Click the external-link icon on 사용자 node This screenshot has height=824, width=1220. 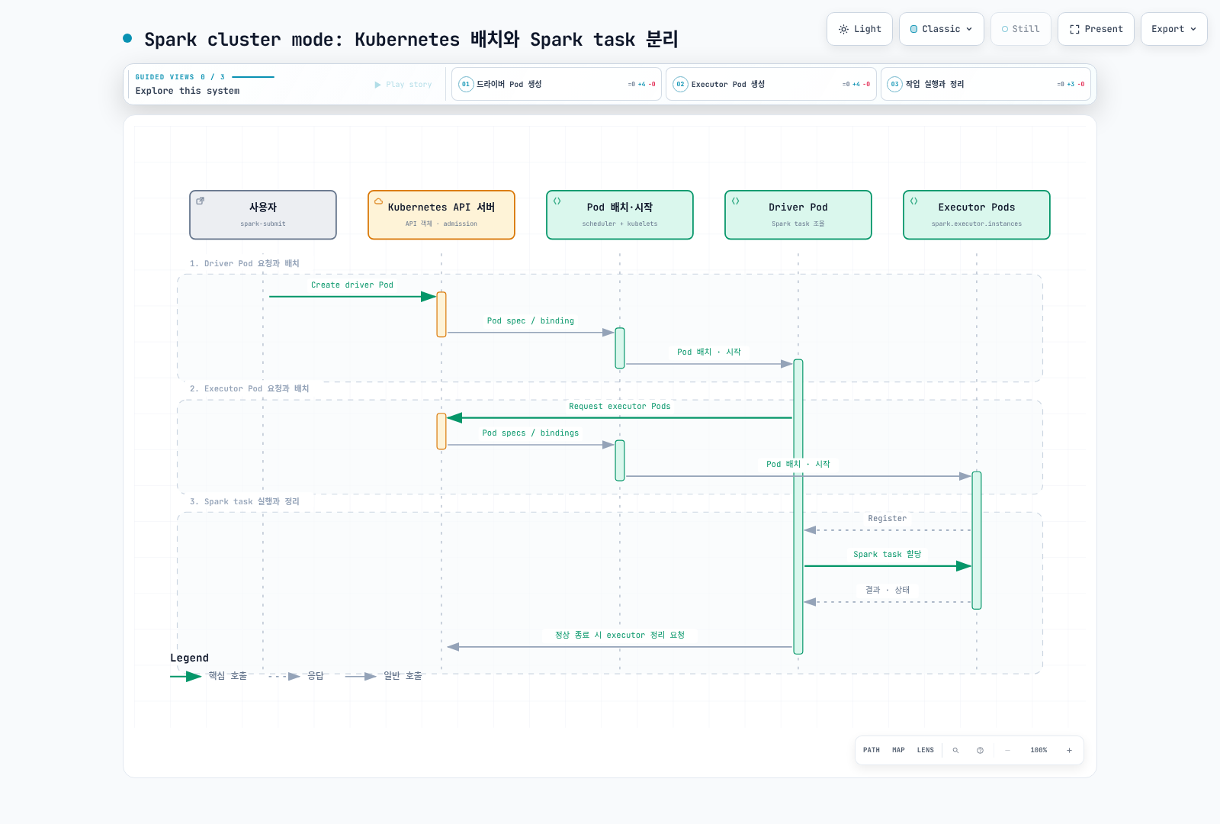coord(201,201)
